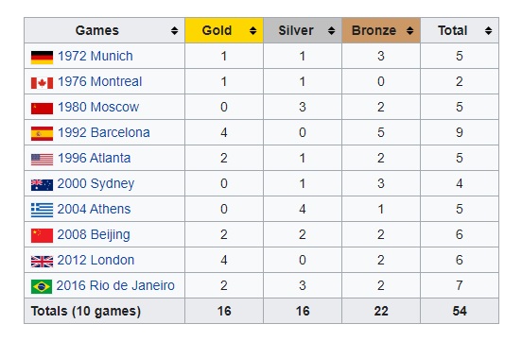Sort table using Silver column arrows
The width and height of the screenshot is (522, 341).
331,31
